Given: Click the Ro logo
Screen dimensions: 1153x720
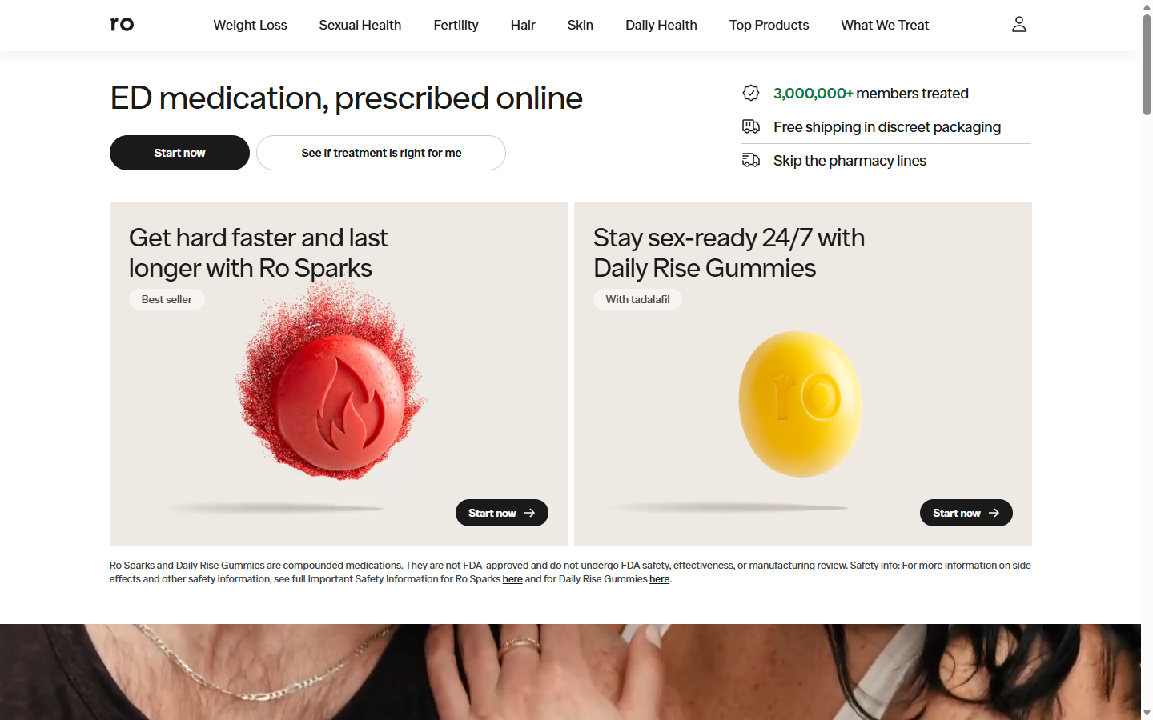Looking at the screenshot, I should point(122,24).
